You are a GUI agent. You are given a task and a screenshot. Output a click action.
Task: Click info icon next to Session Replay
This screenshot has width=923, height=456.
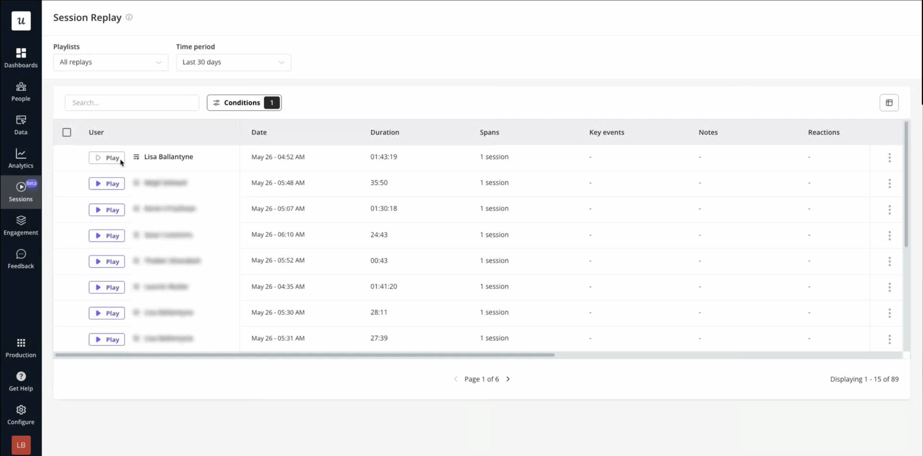(129, 17)
